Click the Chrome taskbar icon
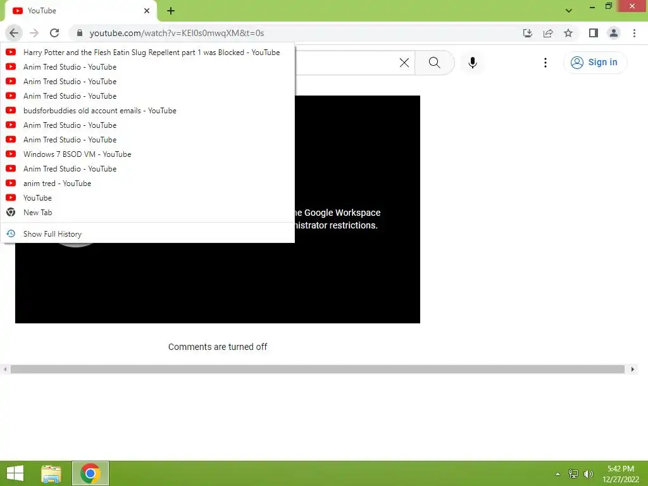The height and width of the screenshot is (486, 648). [x=90, y=473]
